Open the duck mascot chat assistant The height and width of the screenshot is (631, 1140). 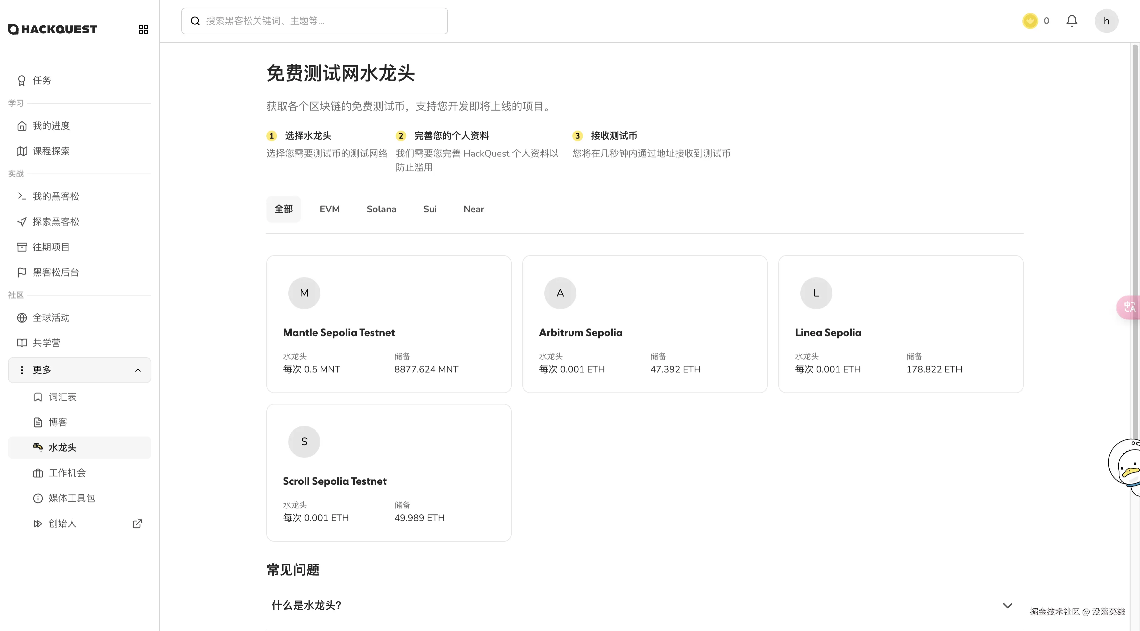[x=1125, y=468]
